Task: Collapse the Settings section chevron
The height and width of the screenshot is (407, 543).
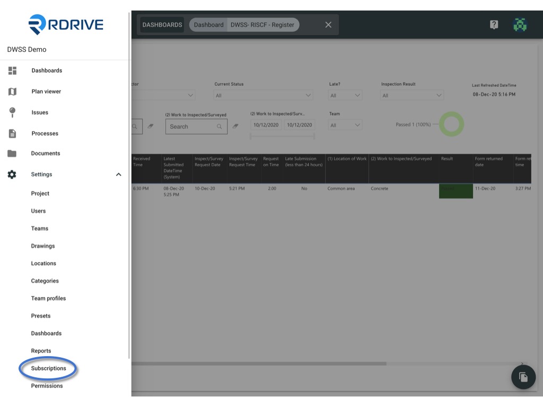Action: point(118,174)
